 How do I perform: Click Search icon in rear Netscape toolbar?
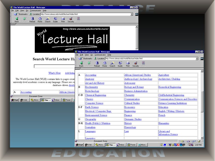(x=48, y=20)
